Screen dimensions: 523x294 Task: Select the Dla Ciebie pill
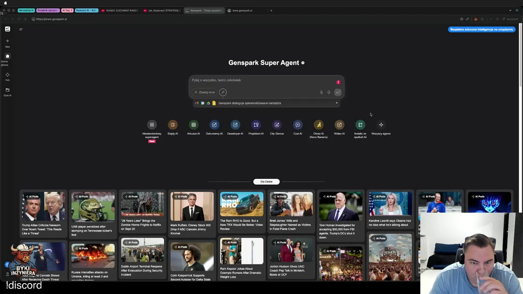pyautogui.click(x=266, y=182)
